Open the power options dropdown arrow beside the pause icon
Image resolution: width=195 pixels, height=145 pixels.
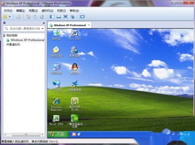pos(10,17)
